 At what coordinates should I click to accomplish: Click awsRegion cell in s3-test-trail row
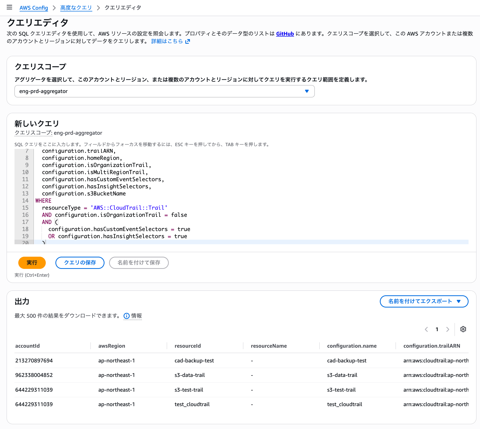point(116,390)
